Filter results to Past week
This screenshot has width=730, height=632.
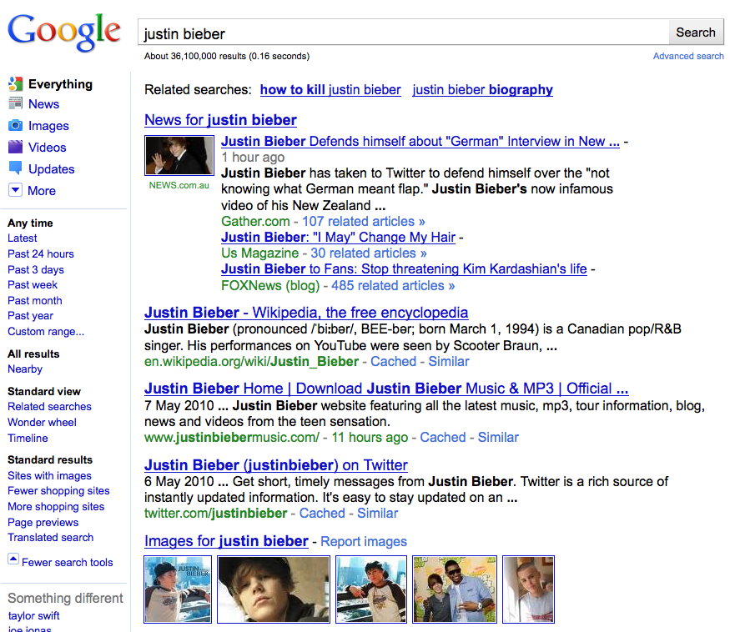(x=33, y=285)
